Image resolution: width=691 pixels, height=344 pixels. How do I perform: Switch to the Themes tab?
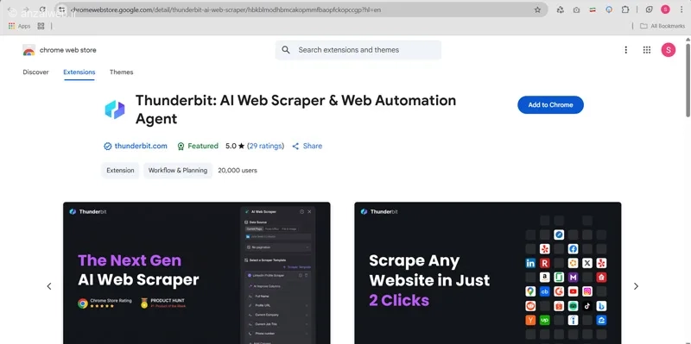coord(121,72)
